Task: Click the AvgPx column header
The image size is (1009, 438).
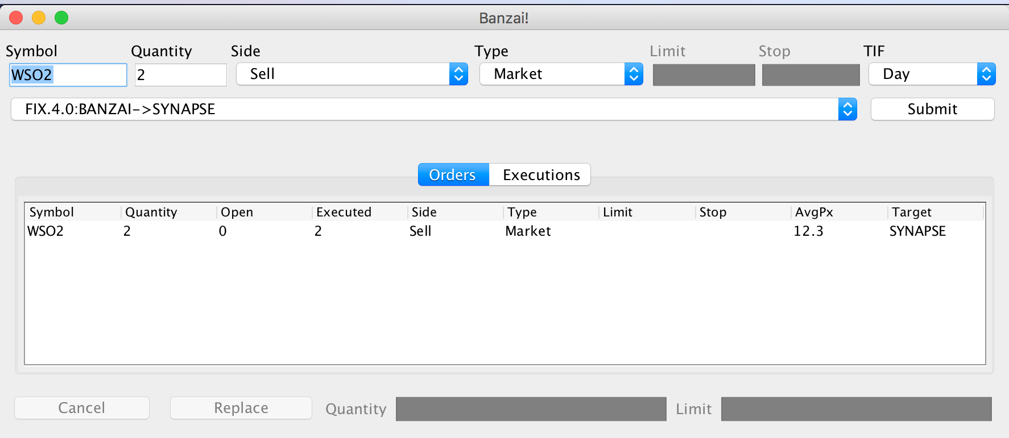Action: (x=839, y=212)
